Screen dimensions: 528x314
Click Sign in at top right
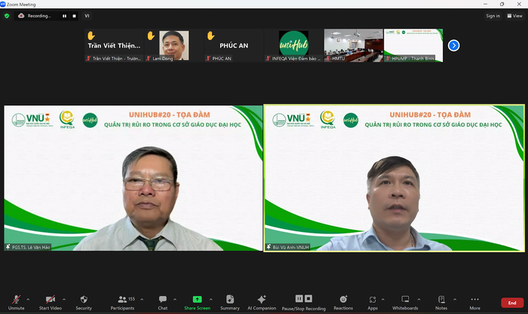(493, 16)
